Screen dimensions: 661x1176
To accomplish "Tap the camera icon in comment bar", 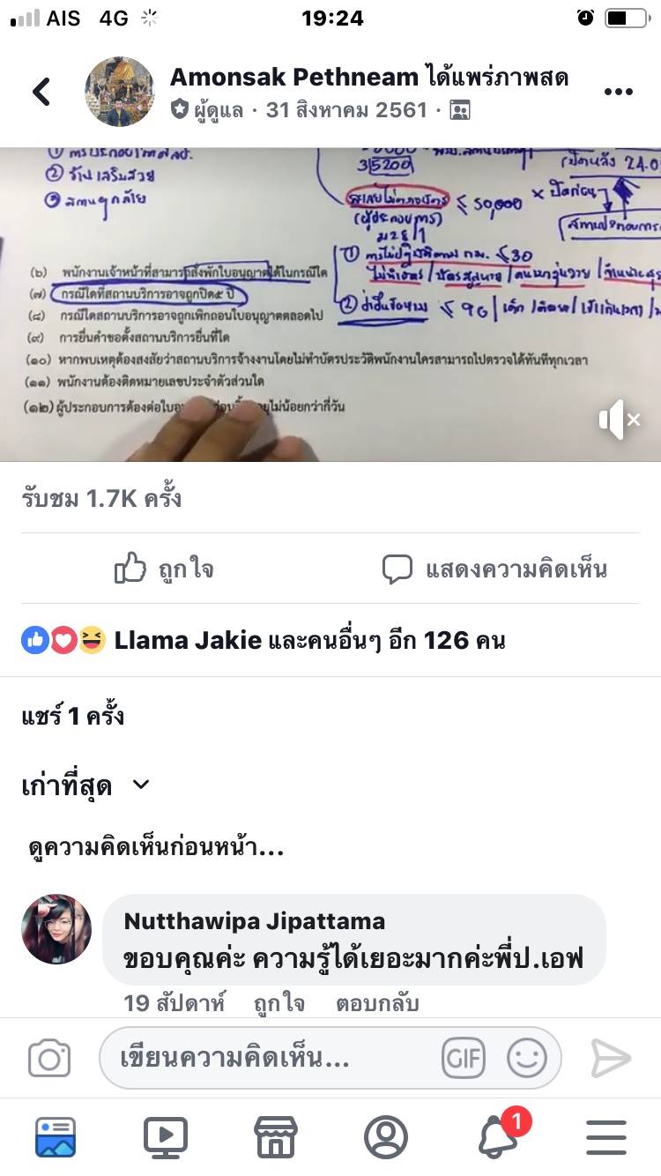I will pos(49,1058).
